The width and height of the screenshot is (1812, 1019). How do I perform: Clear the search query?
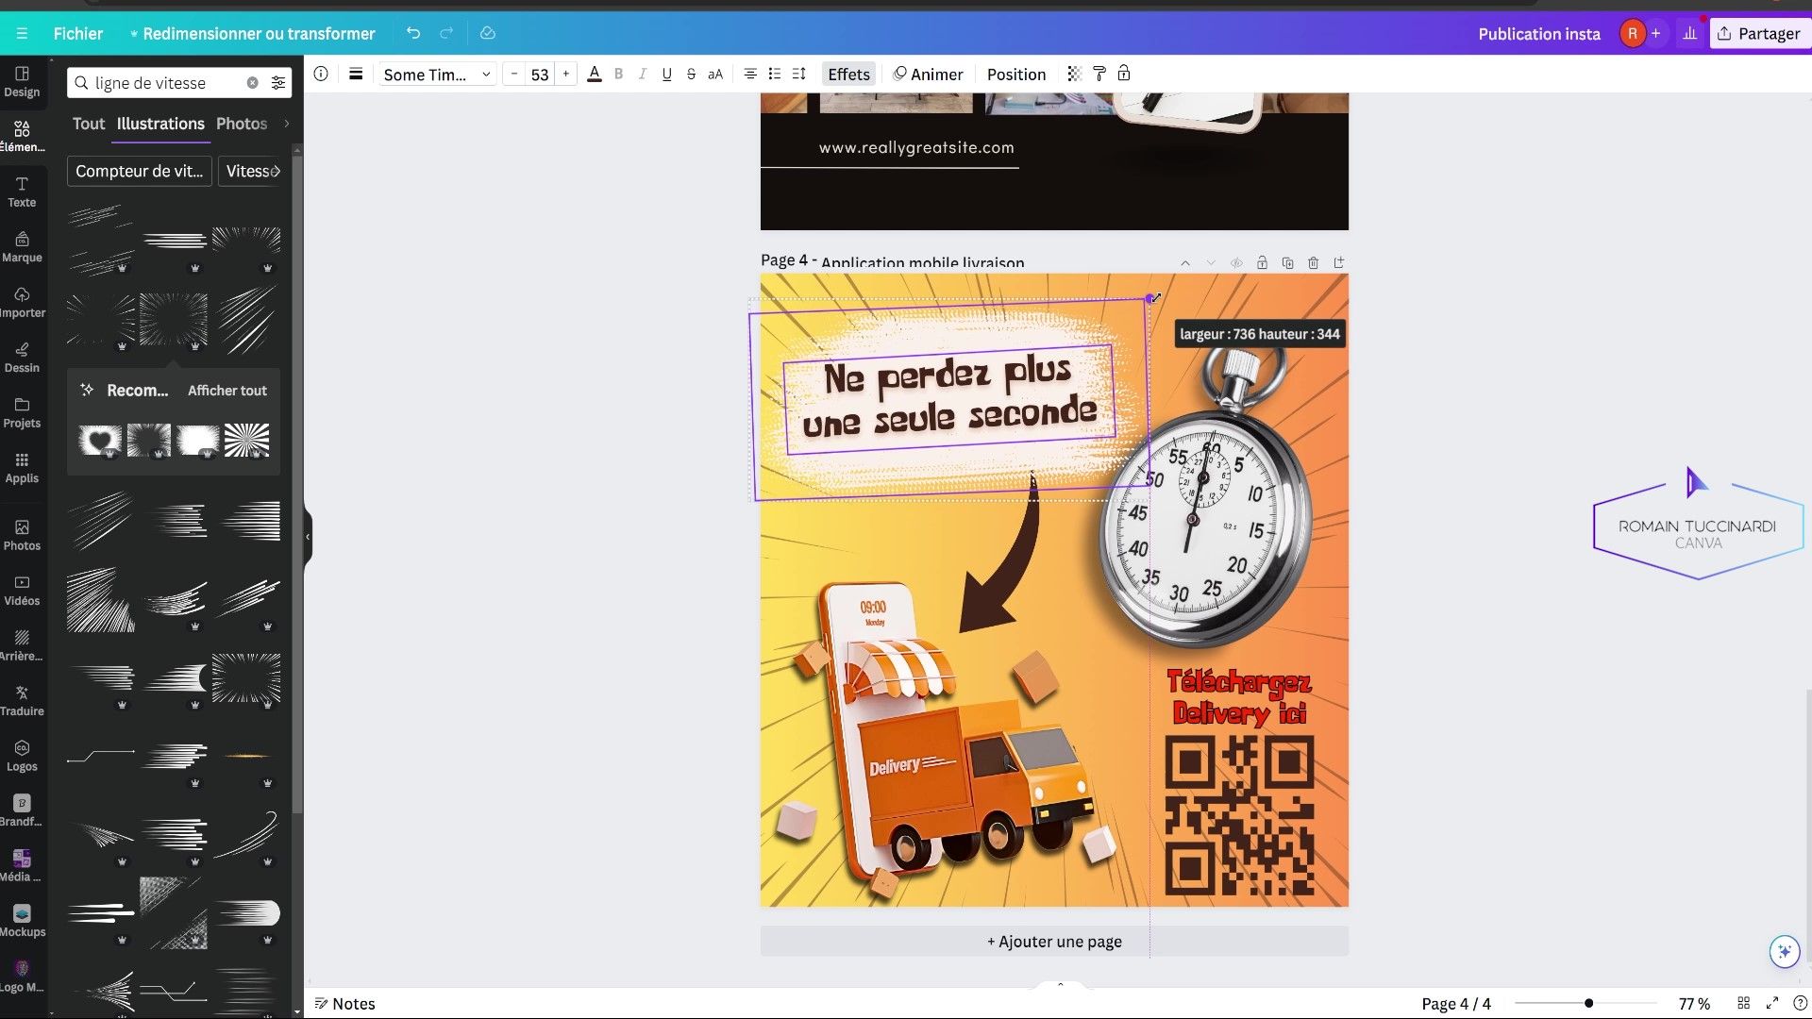[x=252, y=83]
